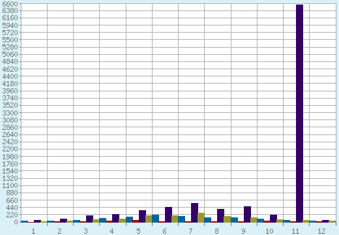The width and height of the screenshot is (339, 235).
Task: Select the olive bar in month 5
Action: coord(149,219)
